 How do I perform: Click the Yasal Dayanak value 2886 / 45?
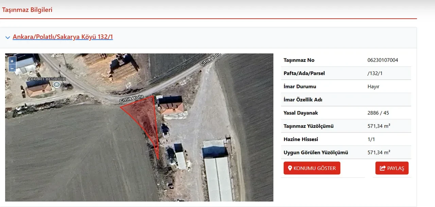coord(378,113)
